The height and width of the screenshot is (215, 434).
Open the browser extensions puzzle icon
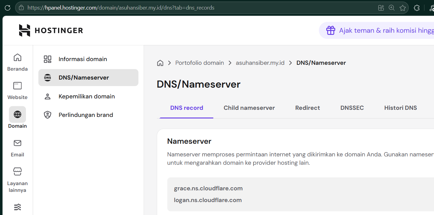pos(417,8)
